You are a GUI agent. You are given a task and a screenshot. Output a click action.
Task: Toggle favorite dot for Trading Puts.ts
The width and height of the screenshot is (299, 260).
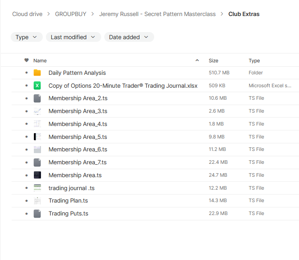(26, 214)
